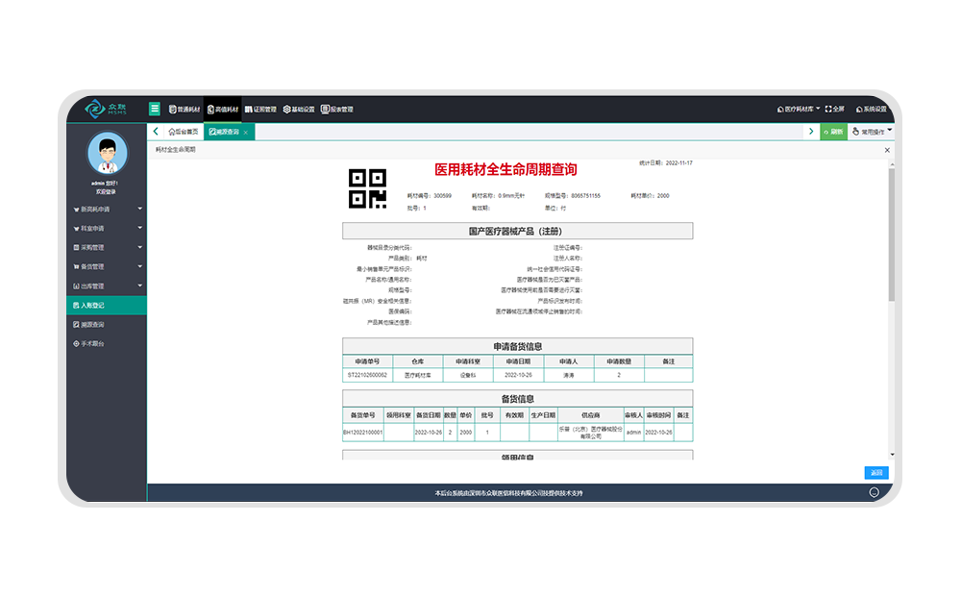Click the blue 返回 button
This screenshot has height=596, width=961.
(875, 472)
